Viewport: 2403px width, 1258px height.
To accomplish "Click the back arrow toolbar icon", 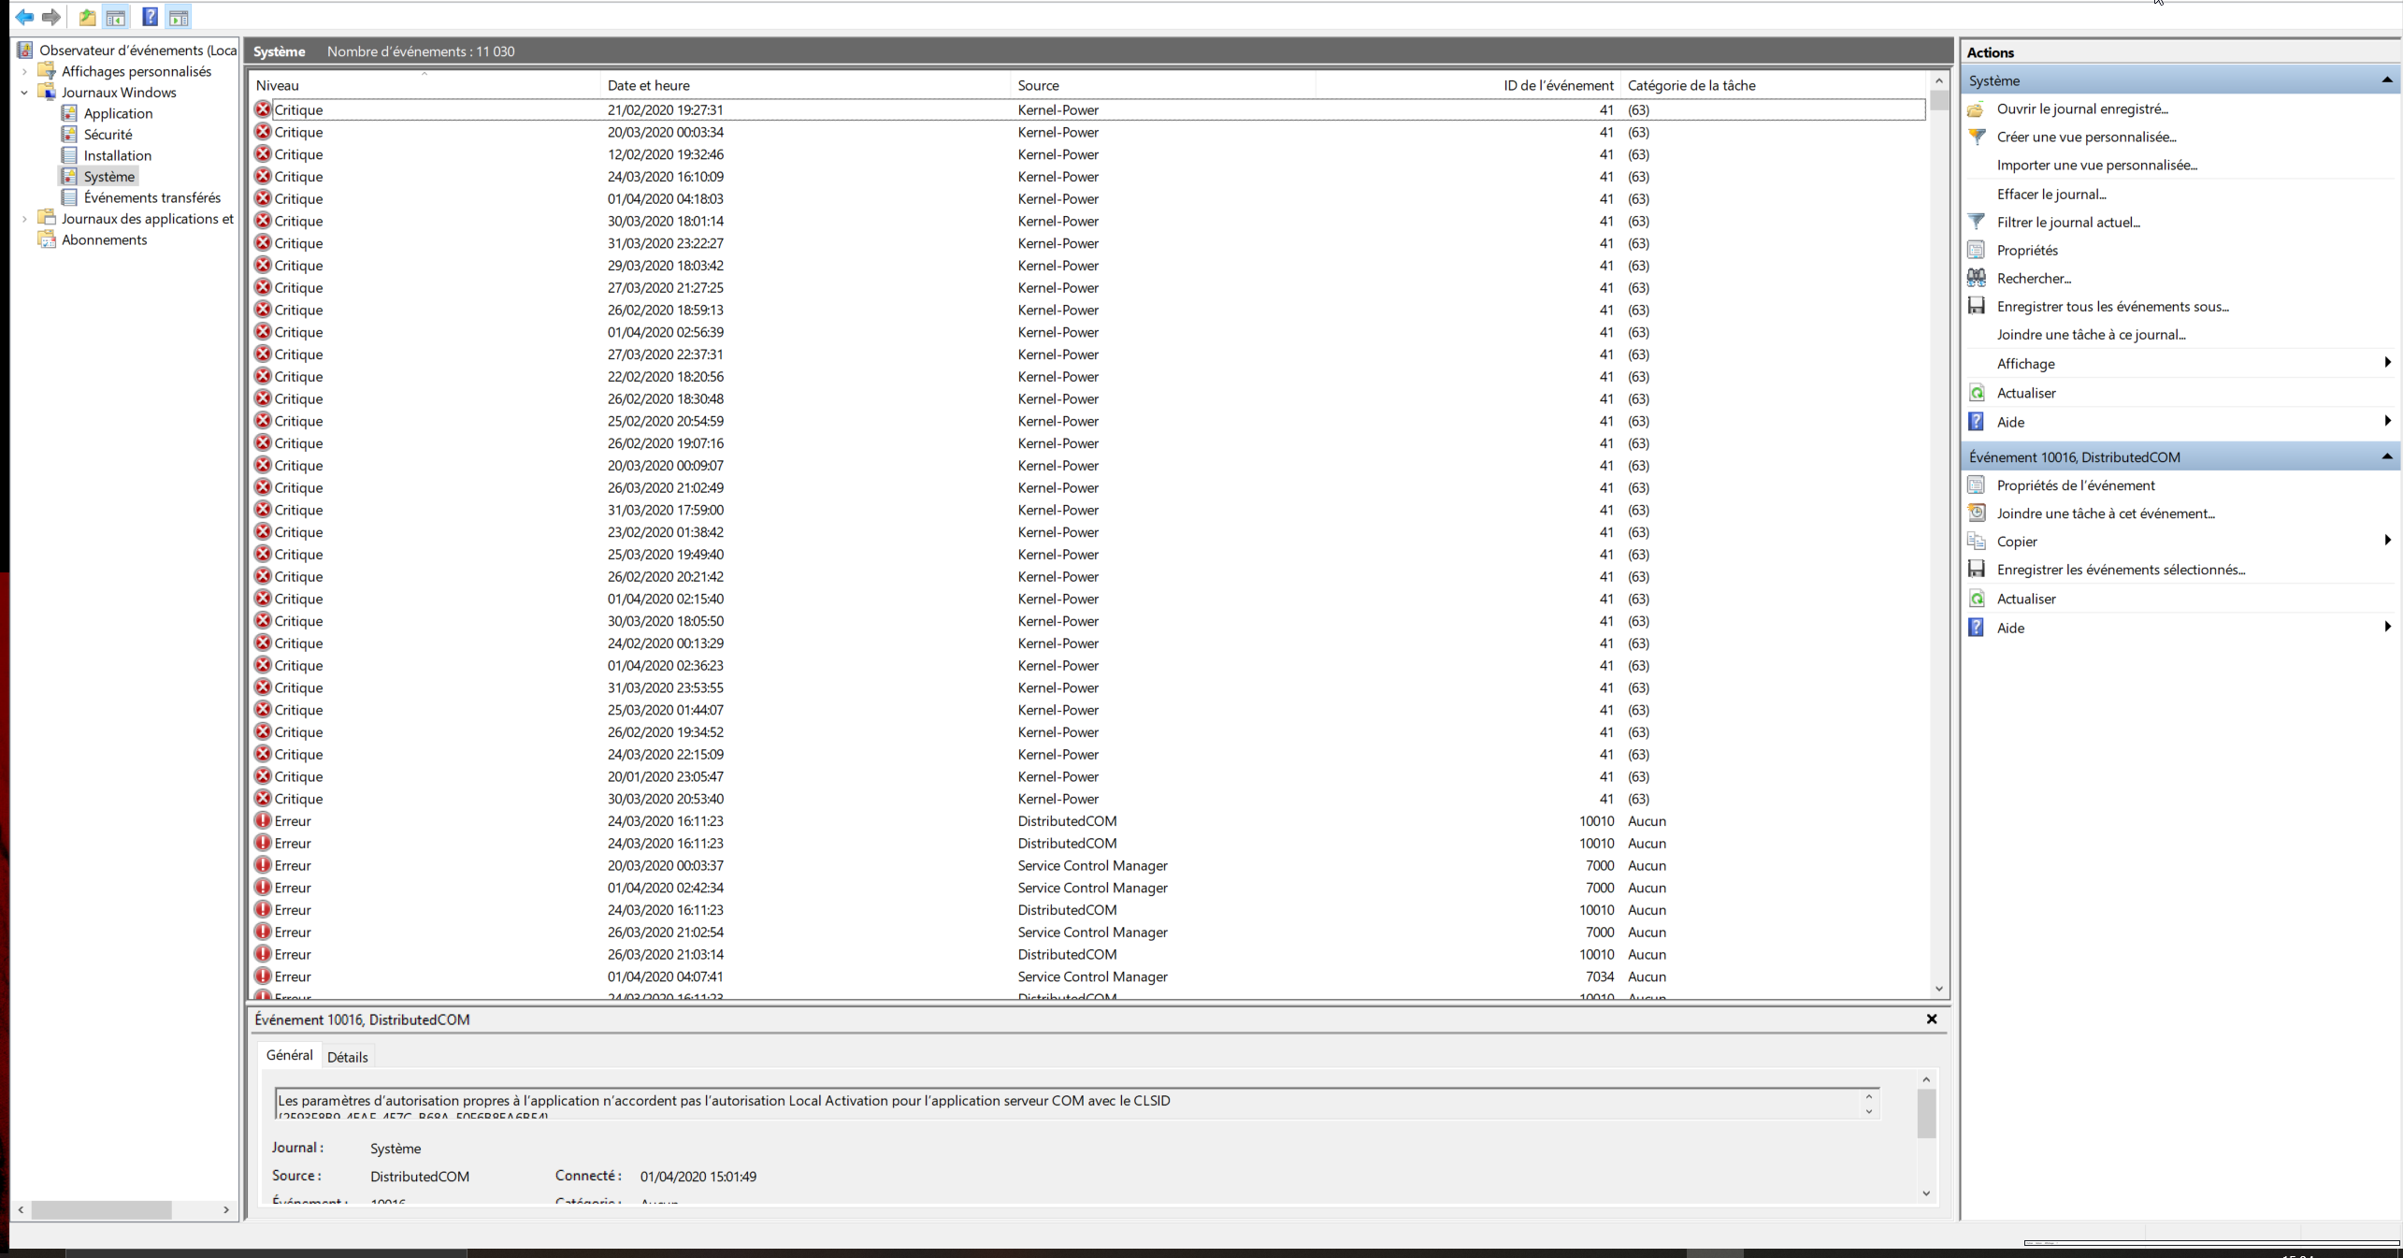I will [x=24, y=17].
